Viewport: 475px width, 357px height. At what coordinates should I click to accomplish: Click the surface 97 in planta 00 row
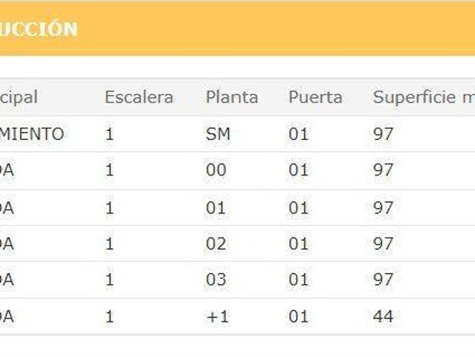pyautogui.click(x=383, y=170)
